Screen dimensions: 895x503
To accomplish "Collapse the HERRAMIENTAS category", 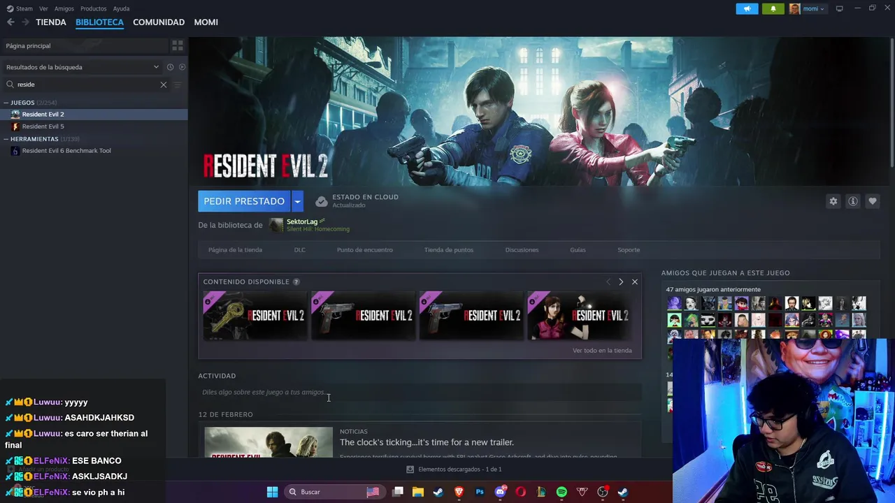I will click(6, 139).
